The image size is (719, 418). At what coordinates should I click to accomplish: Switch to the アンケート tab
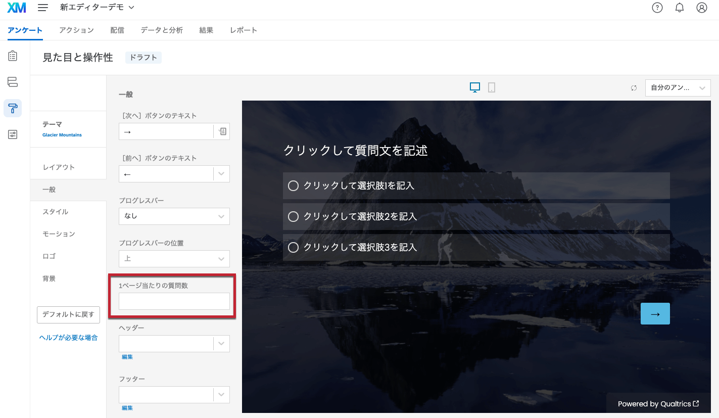click(25, 30)
